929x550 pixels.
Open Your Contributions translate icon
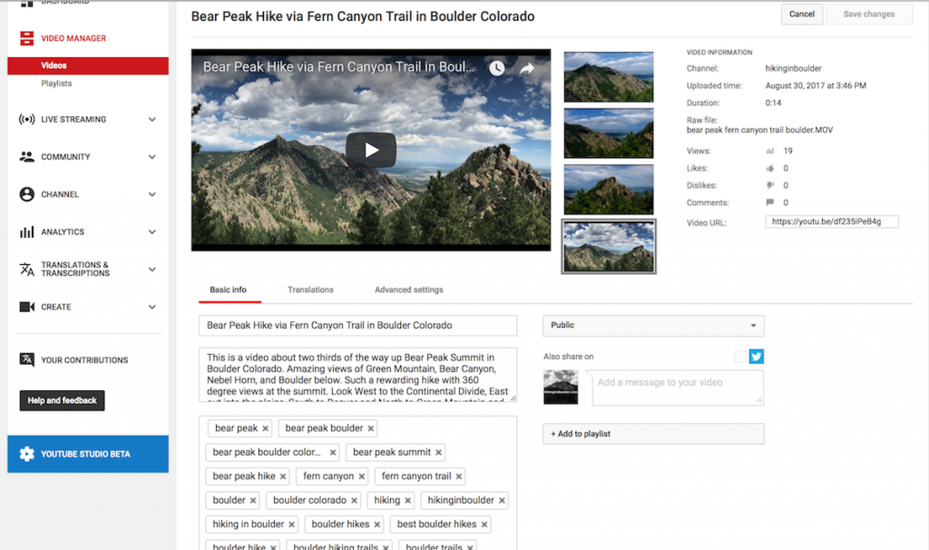pos(26,359)
